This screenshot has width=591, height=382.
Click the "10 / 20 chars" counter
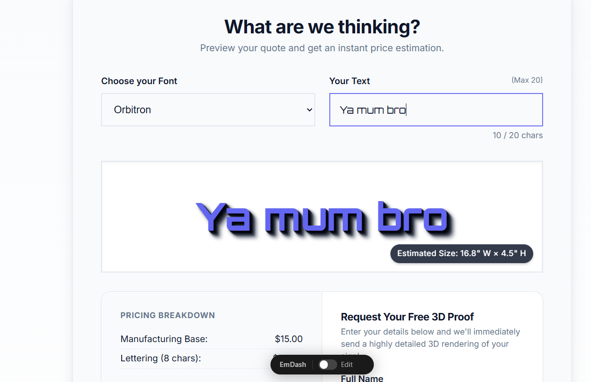(x=517, y=135)
